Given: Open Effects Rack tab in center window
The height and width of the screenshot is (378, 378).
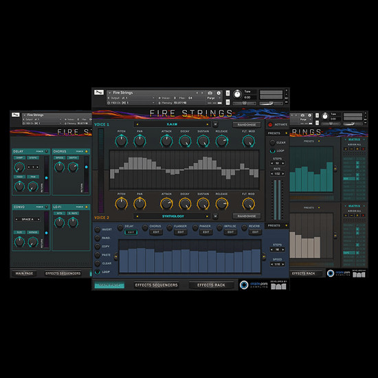Looking at the screenshot, I should click(x=211, y=285).
